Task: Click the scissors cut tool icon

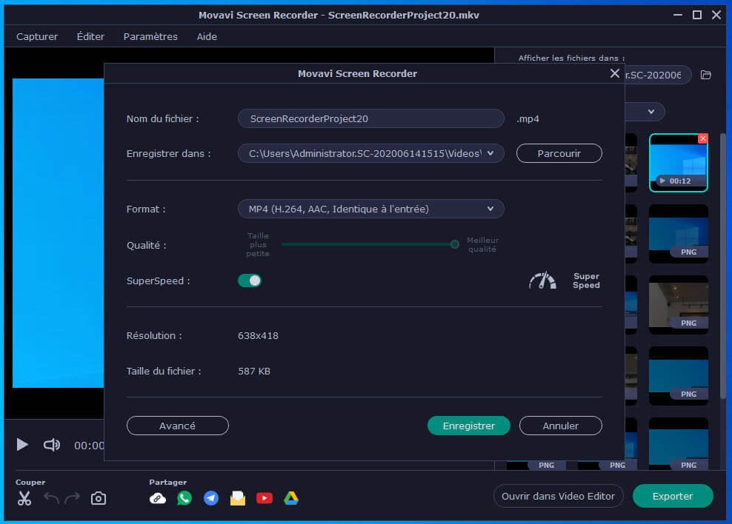Action: pos(24,498)
